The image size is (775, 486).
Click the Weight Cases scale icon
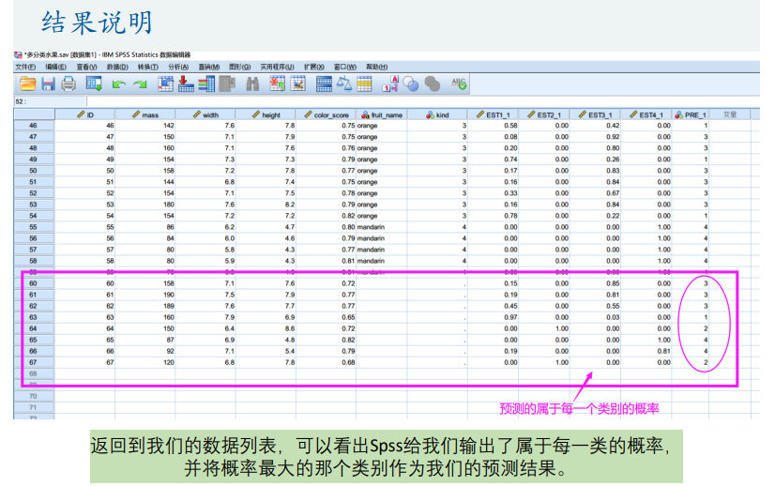tap(343, 84)
